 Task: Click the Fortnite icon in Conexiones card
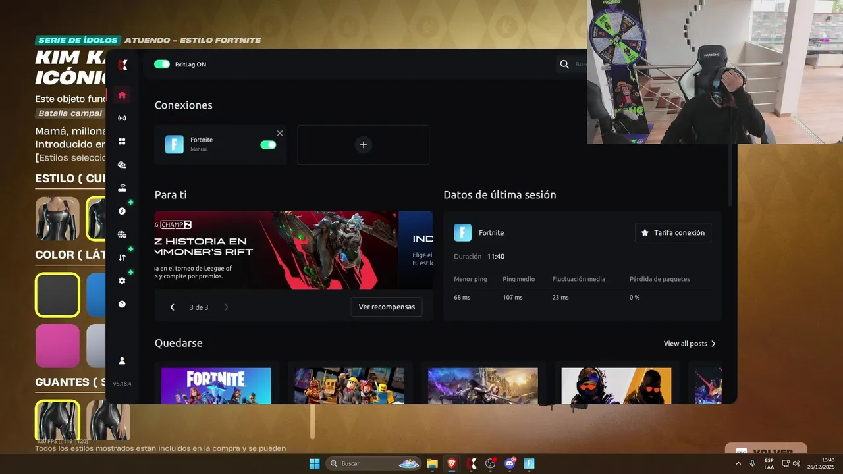click(174, 144)
